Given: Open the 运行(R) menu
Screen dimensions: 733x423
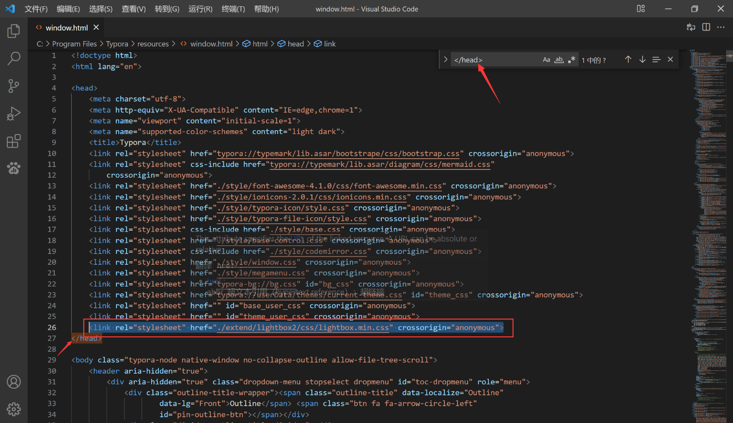Looking at the screenshot, I should [x=201, y=9].
